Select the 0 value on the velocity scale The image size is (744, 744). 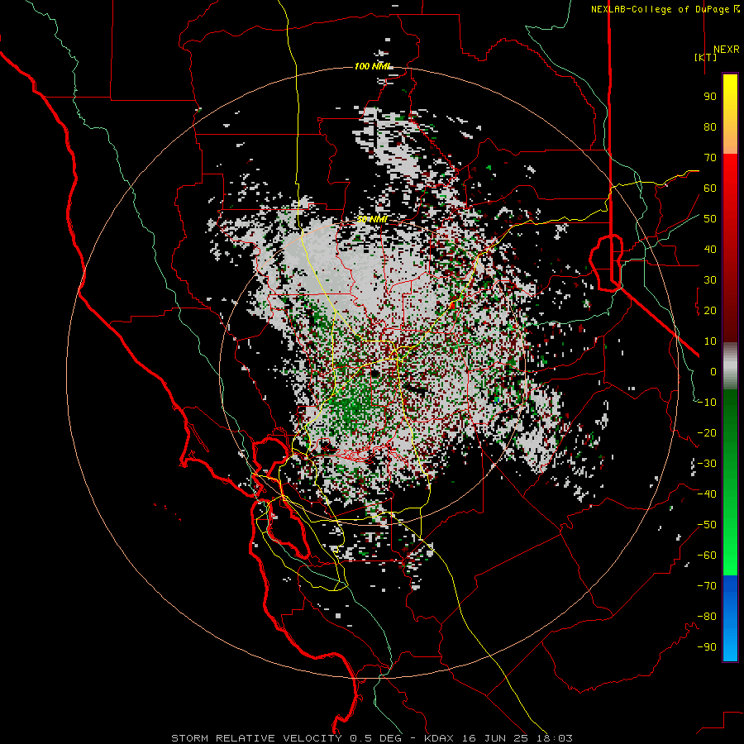(713, 372)
